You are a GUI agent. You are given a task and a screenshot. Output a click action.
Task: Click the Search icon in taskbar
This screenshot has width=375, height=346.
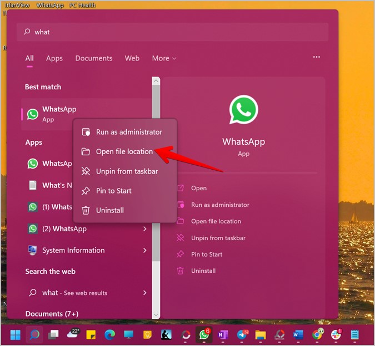[x=34, y=335]
